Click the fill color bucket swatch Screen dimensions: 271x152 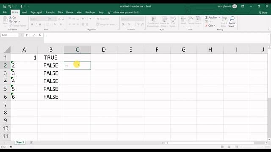click(x=55, y=24)
